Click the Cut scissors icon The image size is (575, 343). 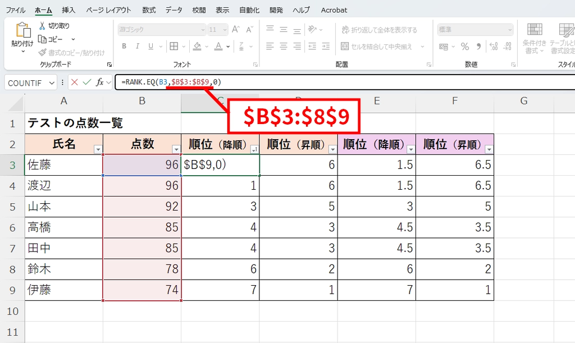point(42,26)
